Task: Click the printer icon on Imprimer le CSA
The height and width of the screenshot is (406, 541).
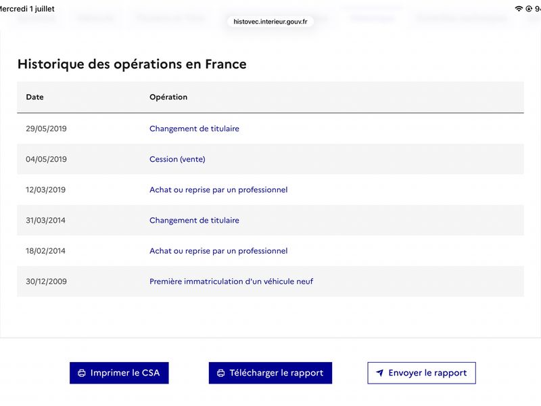Action: click(82, 373)
